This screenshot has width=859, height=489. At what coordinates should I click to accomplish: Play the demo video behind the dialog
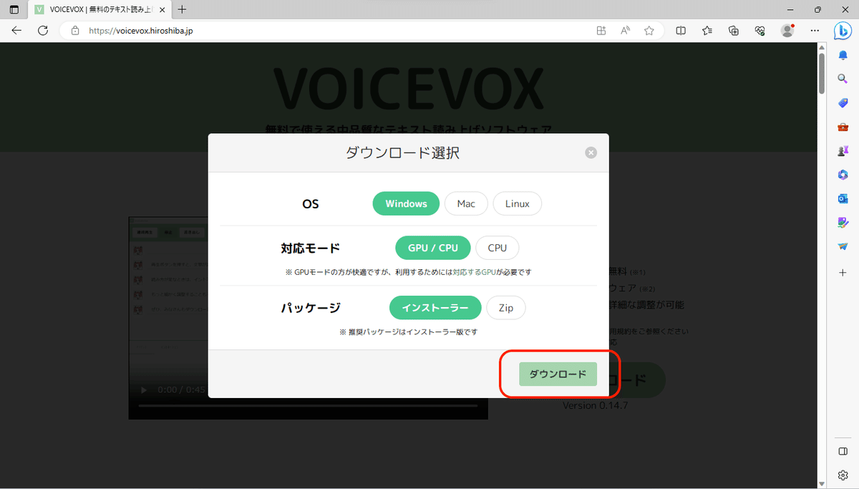click(143, 390)
